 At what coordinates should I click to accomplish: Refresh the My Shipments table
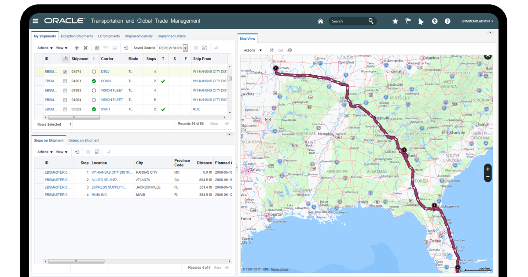[x=126, y=48]
